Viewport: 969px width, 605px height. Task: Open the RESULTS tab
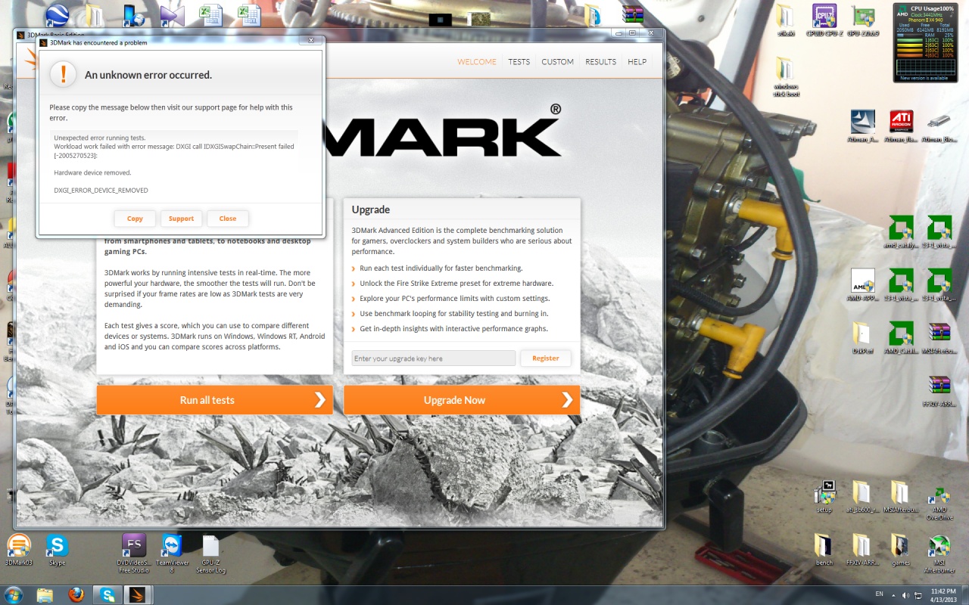click(x=601, y=62)
